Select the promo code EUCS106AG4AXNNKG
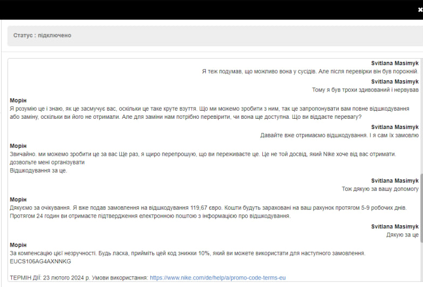This screenshot has height=287, width=423. pos(40,261)
